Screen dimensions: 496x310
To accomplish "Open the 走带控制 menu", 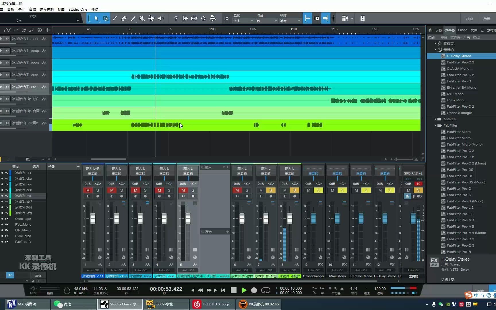I will 47,9.
